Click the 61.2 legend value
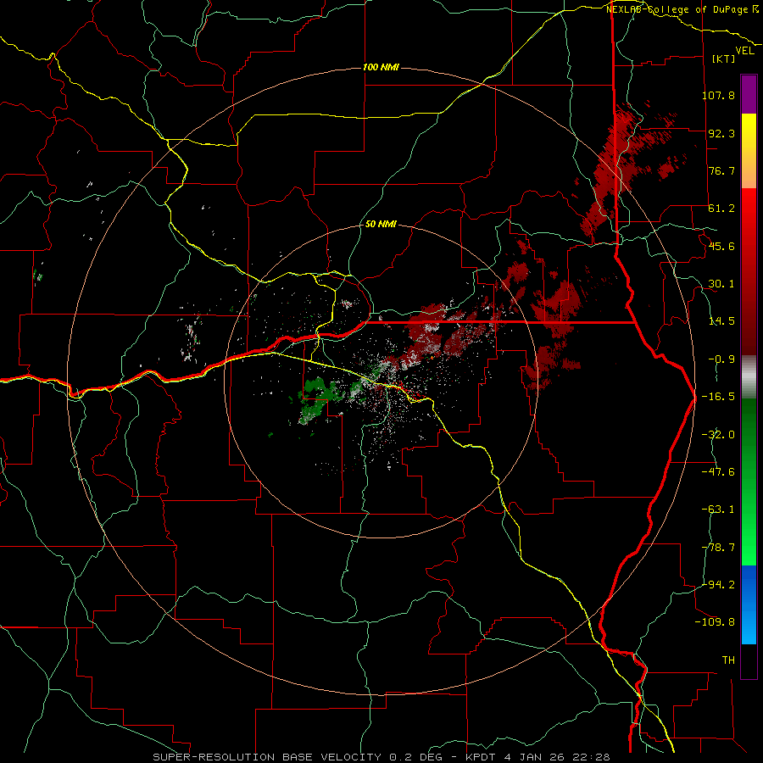763x763 pixels. pyautogui.click(x=721, y=209)
